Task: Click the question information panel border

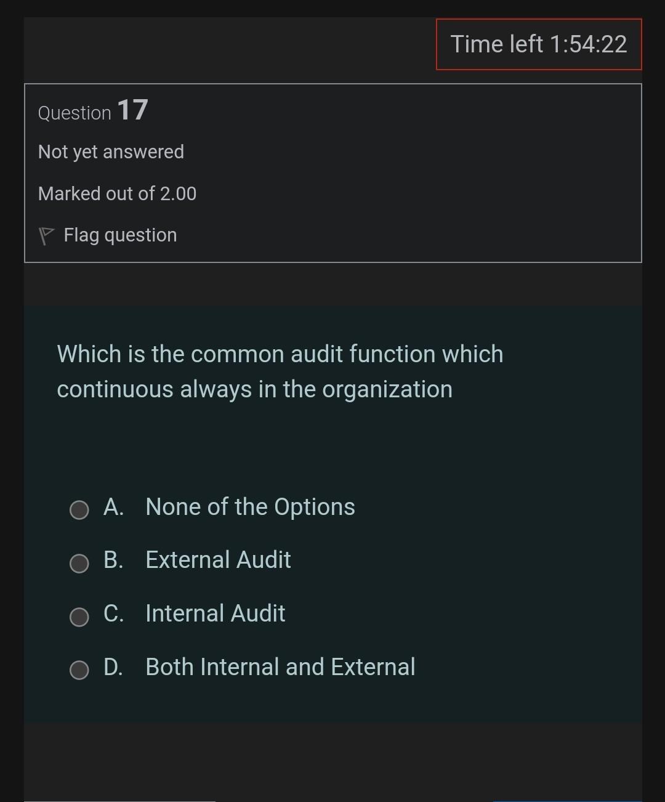Action: (x=332, y=81)
